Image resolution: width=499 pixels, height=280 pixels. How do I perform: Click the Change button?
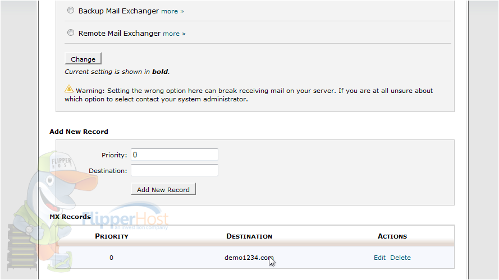click(83, 59)
